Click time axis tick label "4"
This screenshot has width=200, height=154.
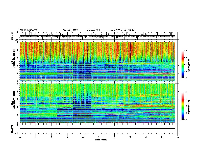tap(83, 137)
